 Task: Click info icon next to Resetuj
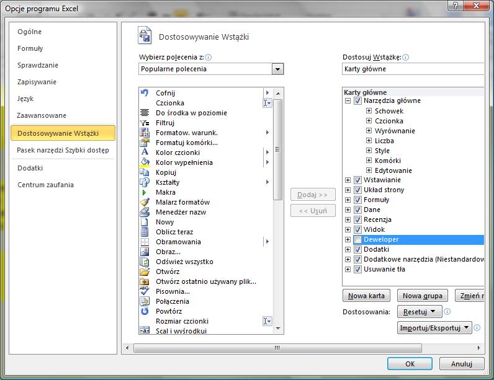[447, 311]
